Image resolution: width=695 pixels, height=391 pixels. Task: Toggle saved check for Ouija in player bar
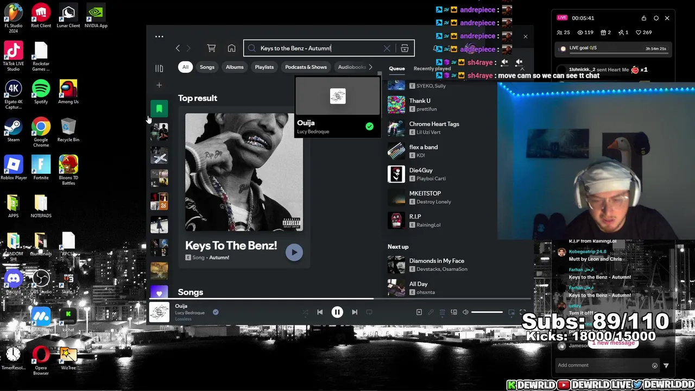coord(216,312)
